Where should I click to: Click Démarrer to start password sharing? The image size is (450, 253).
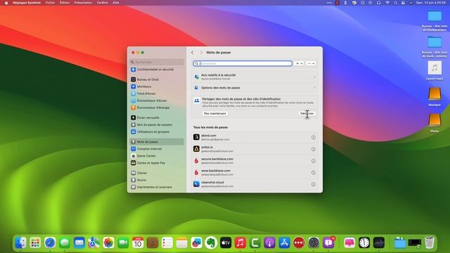[307, 114]
